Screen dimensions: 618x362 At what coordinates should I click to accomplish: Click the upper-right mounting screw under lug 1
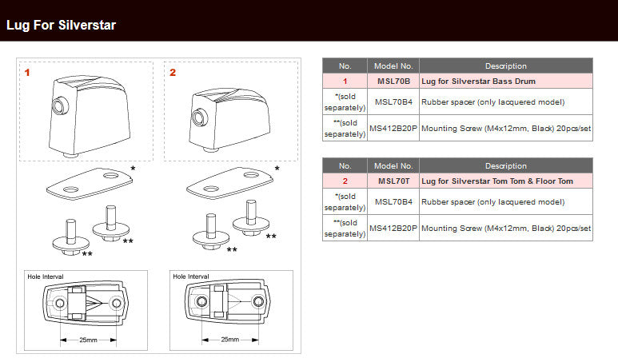point(111,223)
